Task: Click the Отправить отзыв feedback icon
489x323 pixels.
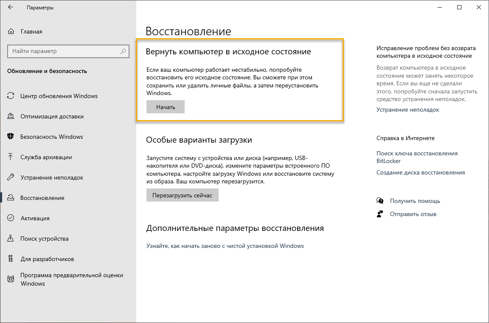Action: coord(380,214)
